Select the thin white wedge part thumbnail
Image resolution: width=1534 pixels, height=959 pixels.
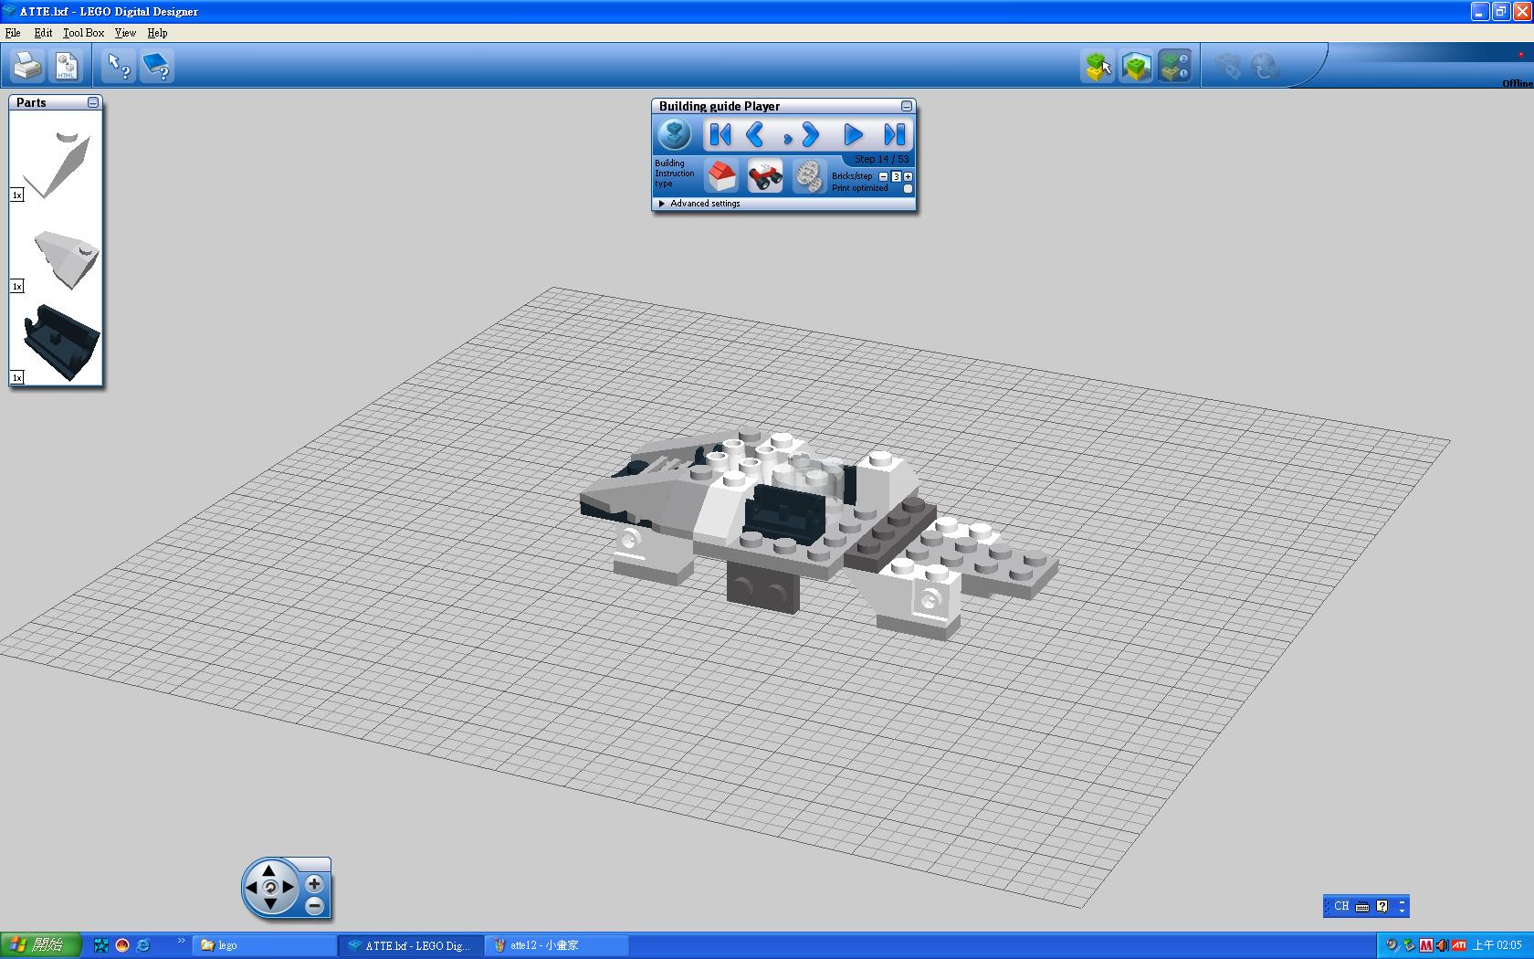pos(58,164)
